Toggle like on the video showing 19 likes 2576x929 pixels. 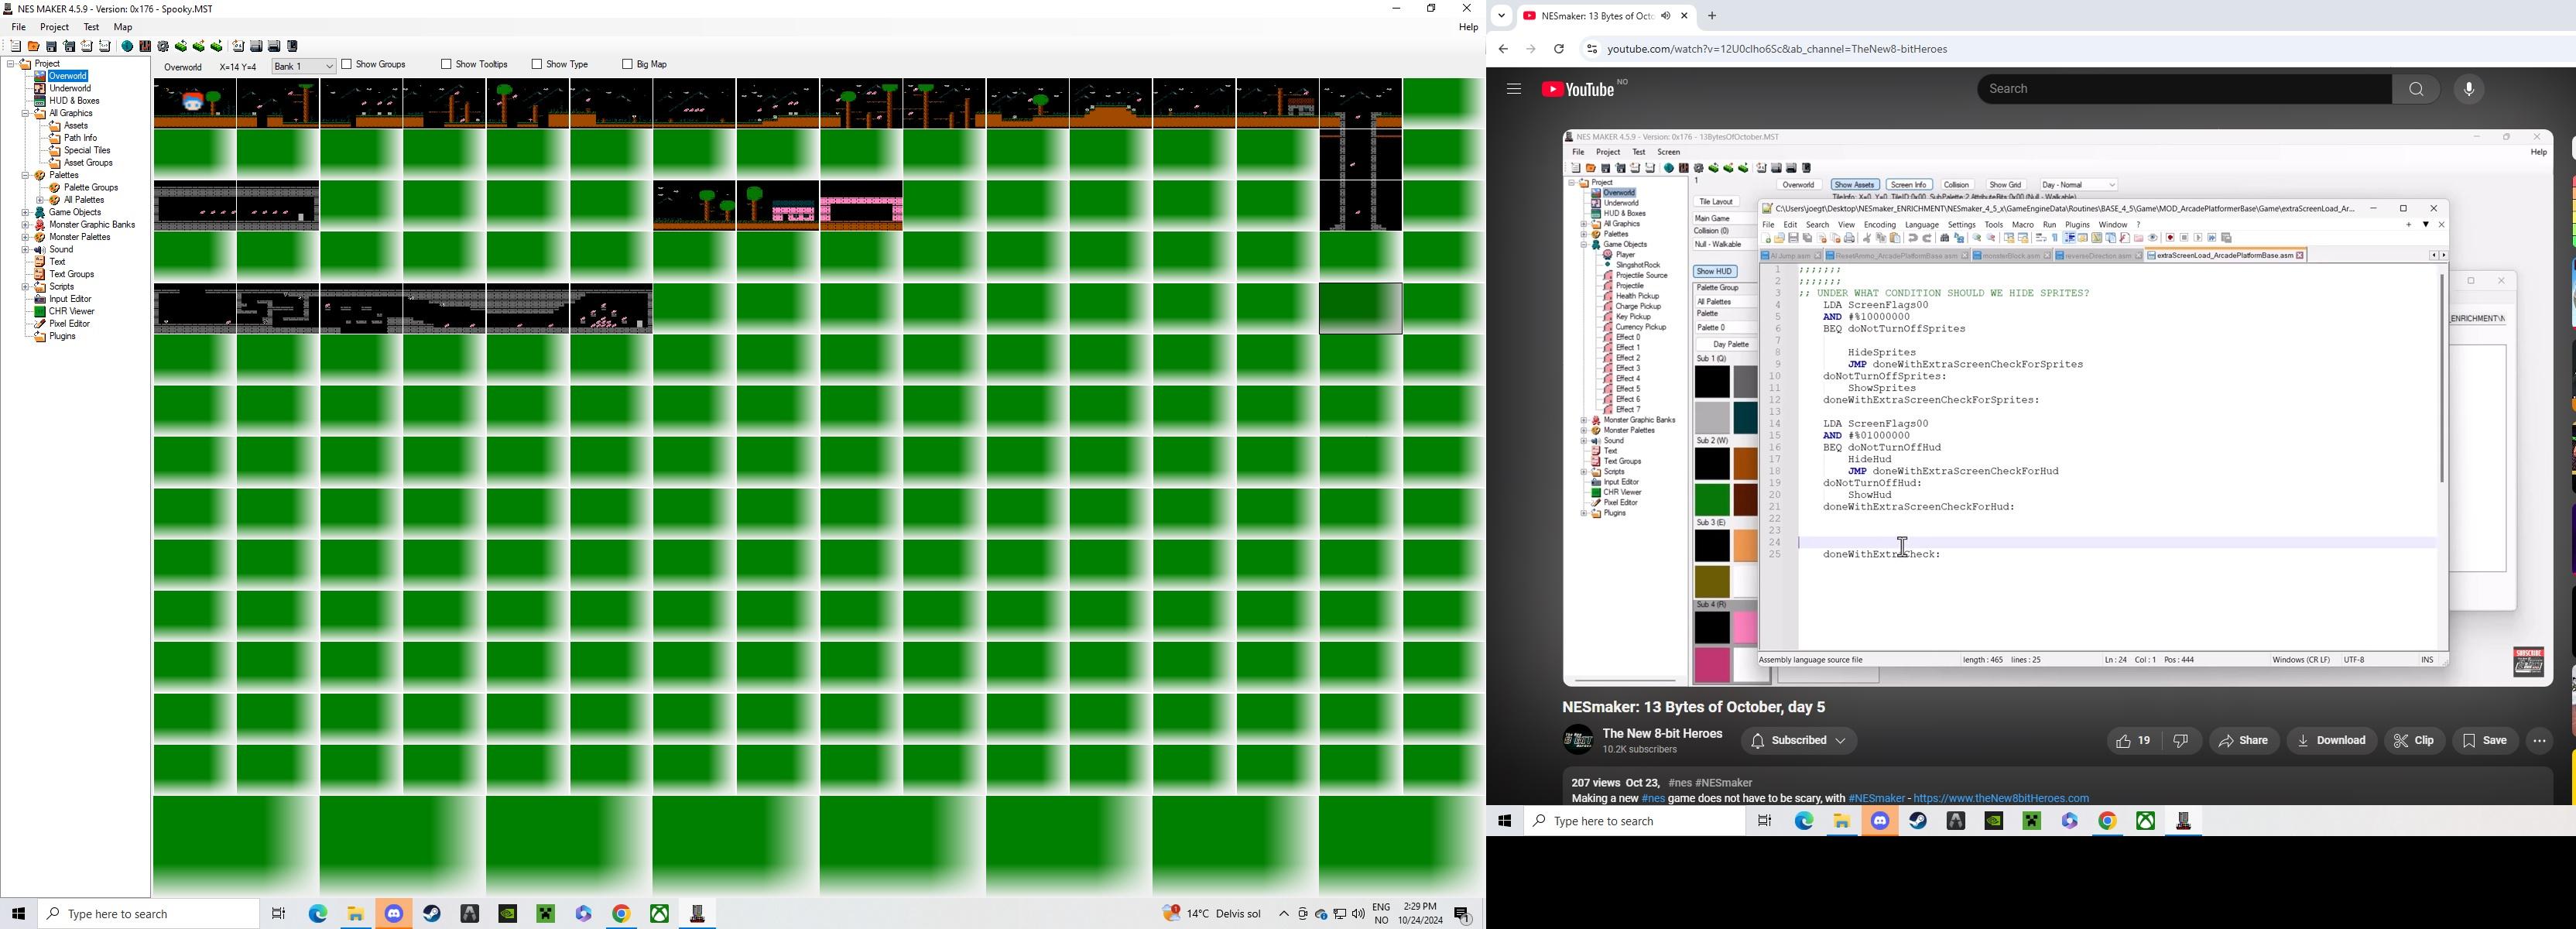coord(2133,741)
